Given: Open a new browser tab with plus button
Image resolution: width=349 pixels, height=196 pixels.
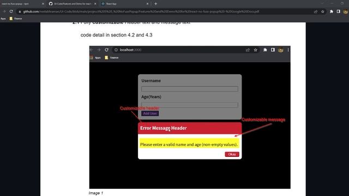Looking at the screenshot, I should click(x=155, y=4).
